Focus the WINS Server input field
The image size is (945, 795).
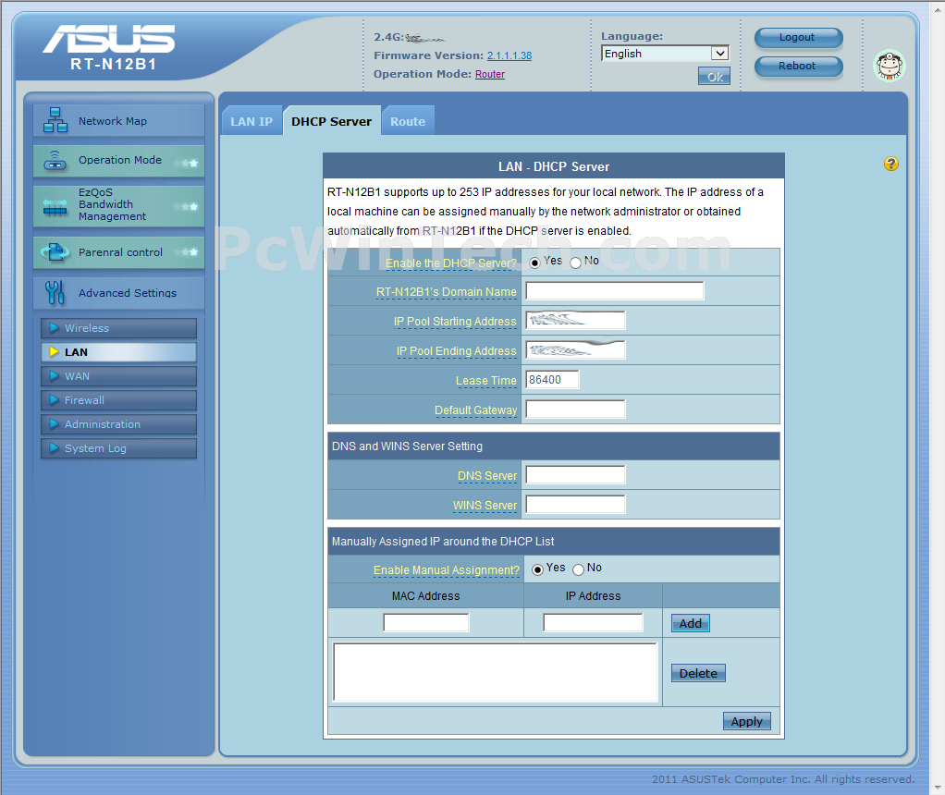click(x=575, y=505)
